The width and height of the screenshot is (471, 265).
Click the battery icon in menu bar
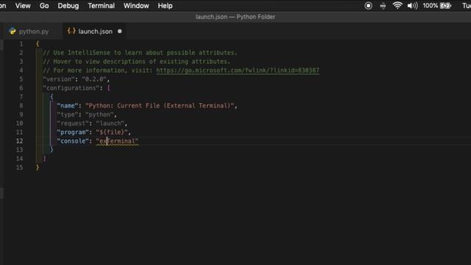pyautogui.click(x=445, y=6)
